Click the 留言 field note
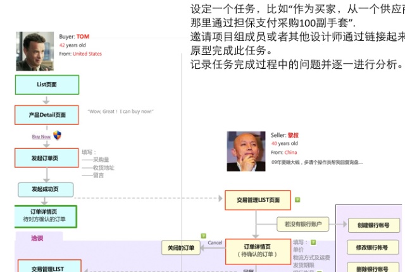The height and width of the screenshot is (272, 405). pyautogui.click(x=99, y=175)
